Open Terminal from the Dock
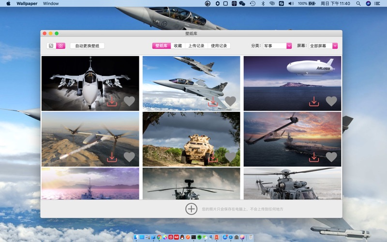 point(193,237)
